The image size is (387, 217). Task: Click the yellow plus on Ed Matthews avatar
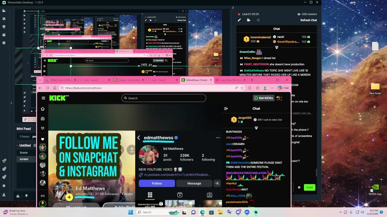pos(69,197)
